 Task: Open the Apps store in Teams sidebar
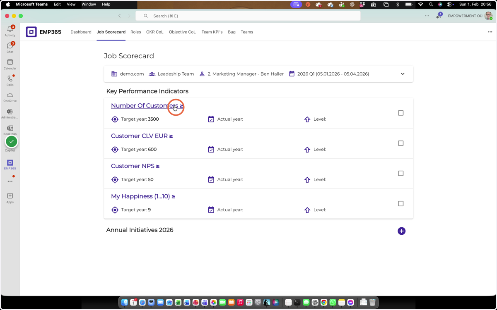point(10,198)
